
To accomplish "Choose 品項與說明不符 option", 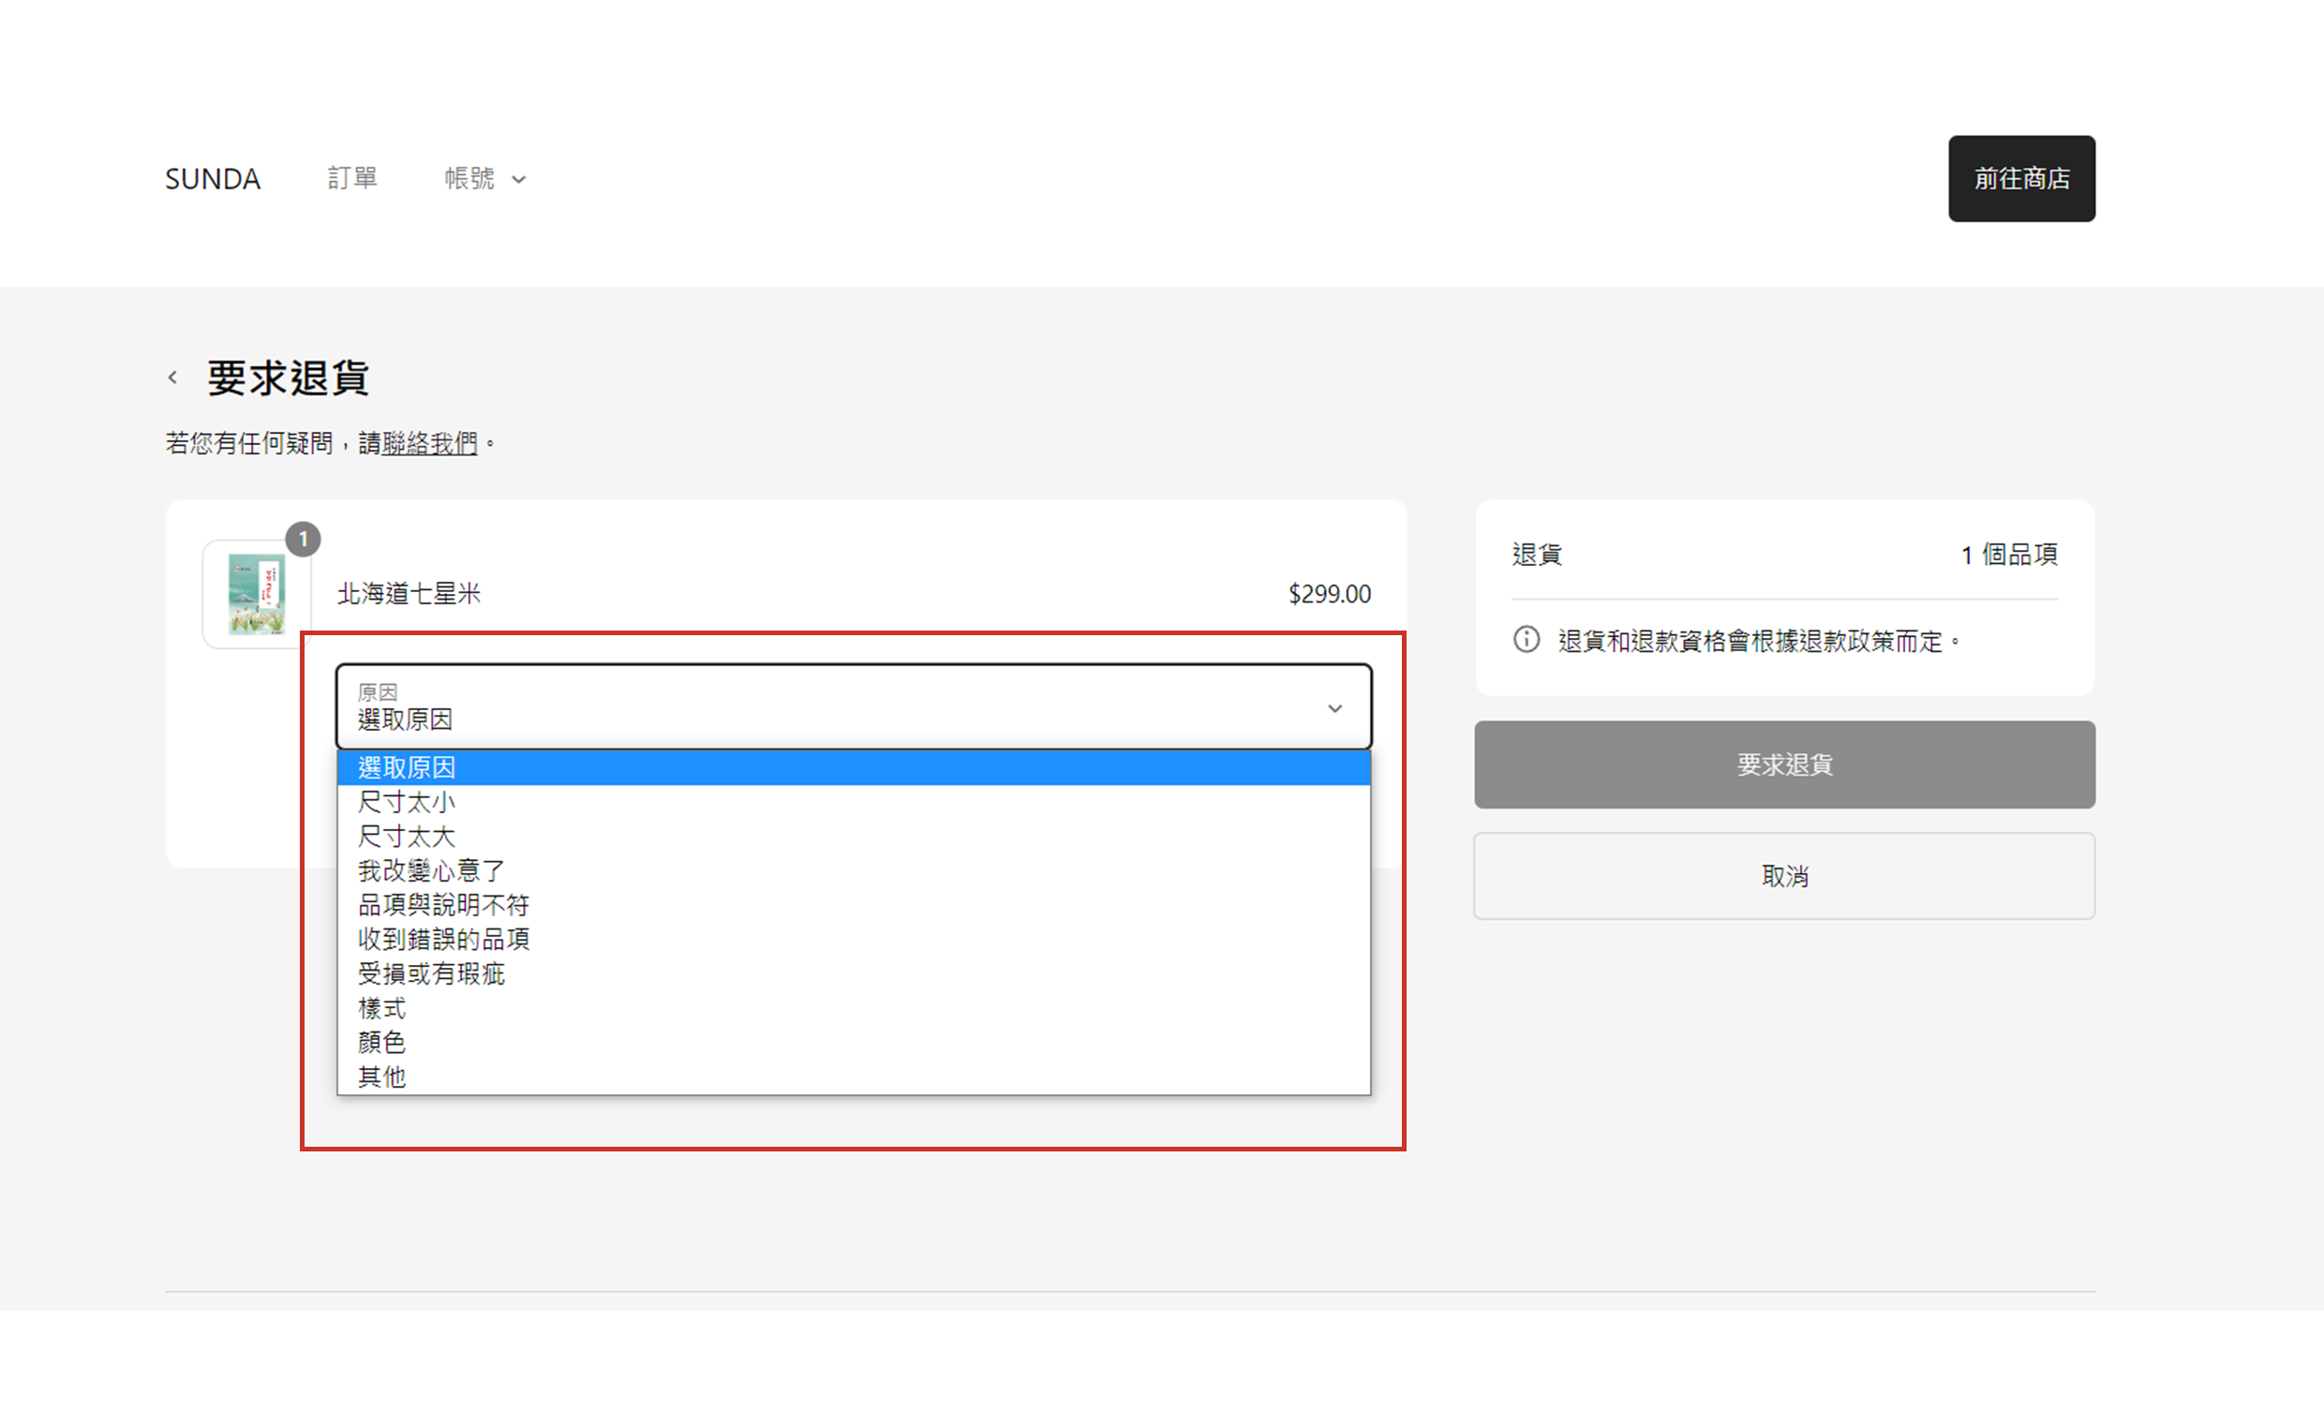I will (443, 905).
